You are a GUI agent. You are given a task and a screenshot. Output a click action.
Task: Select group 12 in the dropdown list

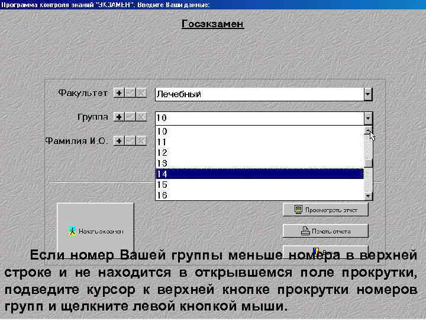[260, 153]
